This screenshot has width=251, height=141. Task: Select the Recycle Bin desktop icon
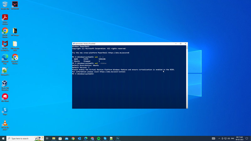point(5,5)
